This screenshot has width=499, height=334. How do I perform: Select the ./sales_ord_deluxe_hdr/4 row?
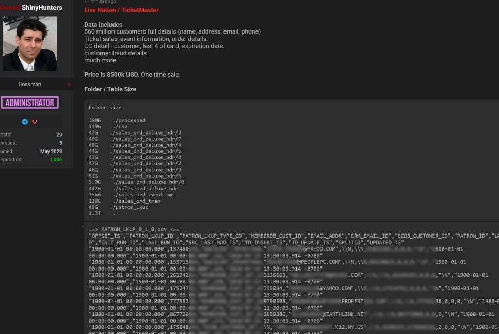(135, 145)
